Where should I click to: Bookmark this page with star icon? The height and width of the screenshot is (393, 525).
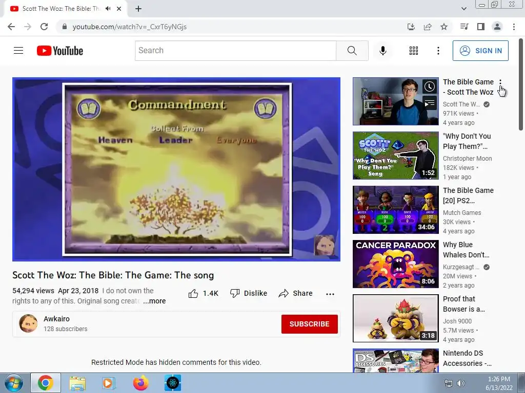[x=444, y=27]
